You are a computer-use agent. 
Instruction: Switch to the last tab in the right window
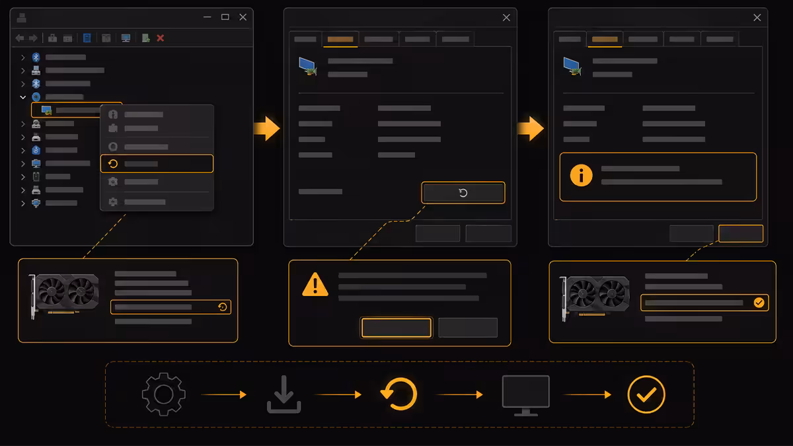(720, 39)
